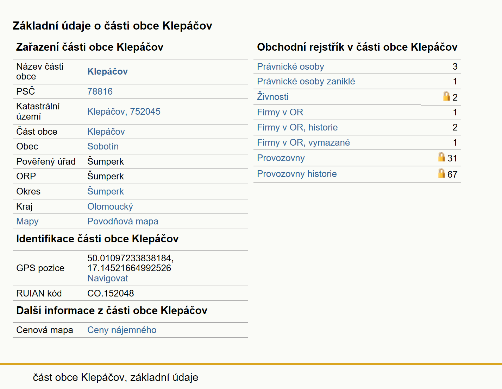Open the Právnické osoby link

pyautogui.click(x=290, y=66)
